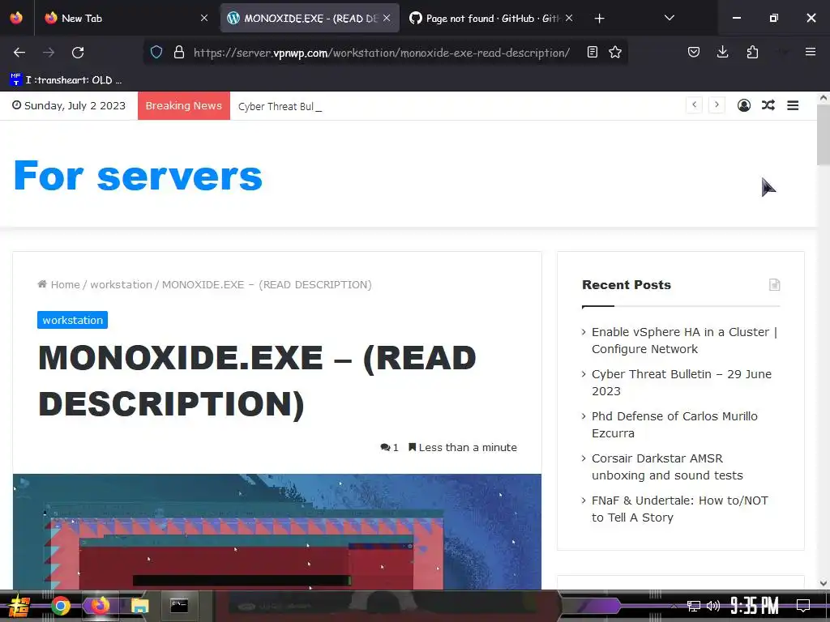The width and height of the screenshot is (830, 622).
Task: Open the Extensions menu
Action: (752, 53)
